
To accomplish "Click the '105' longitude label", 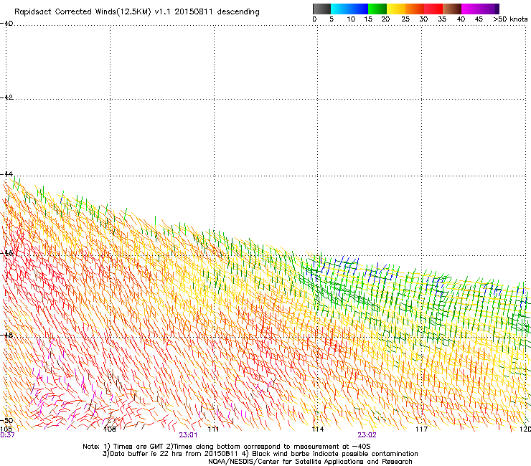I will point(6,429).
